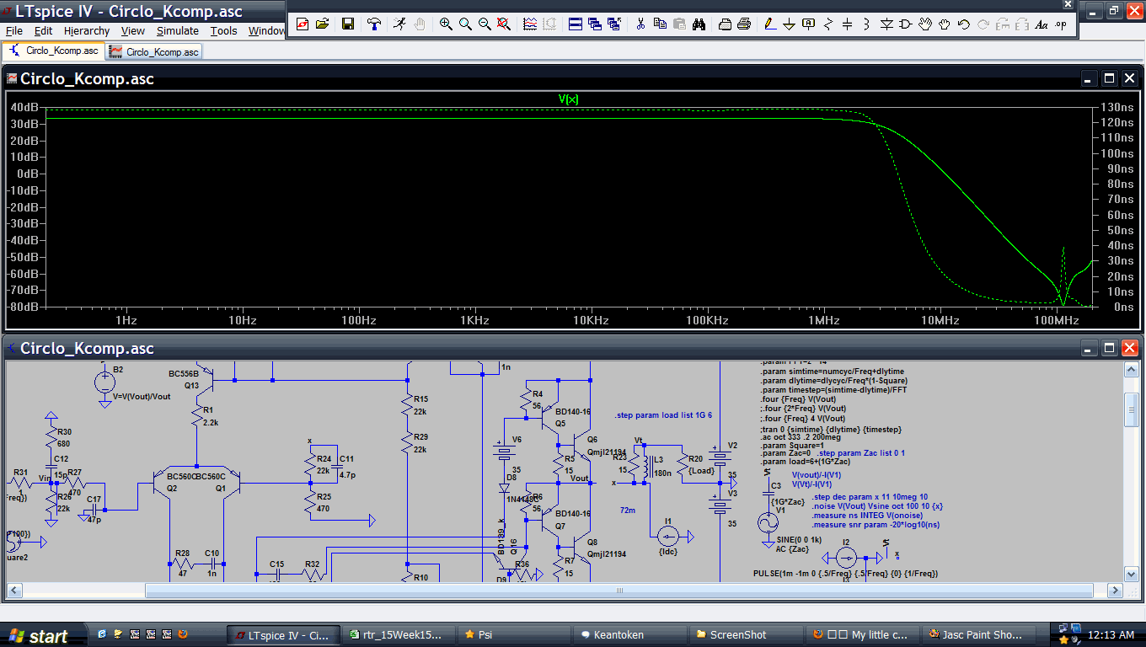Select the Draw Wire pencil tool
Image resolution: width=1146 pixels, height=647 pixels.
coord(770,24)
